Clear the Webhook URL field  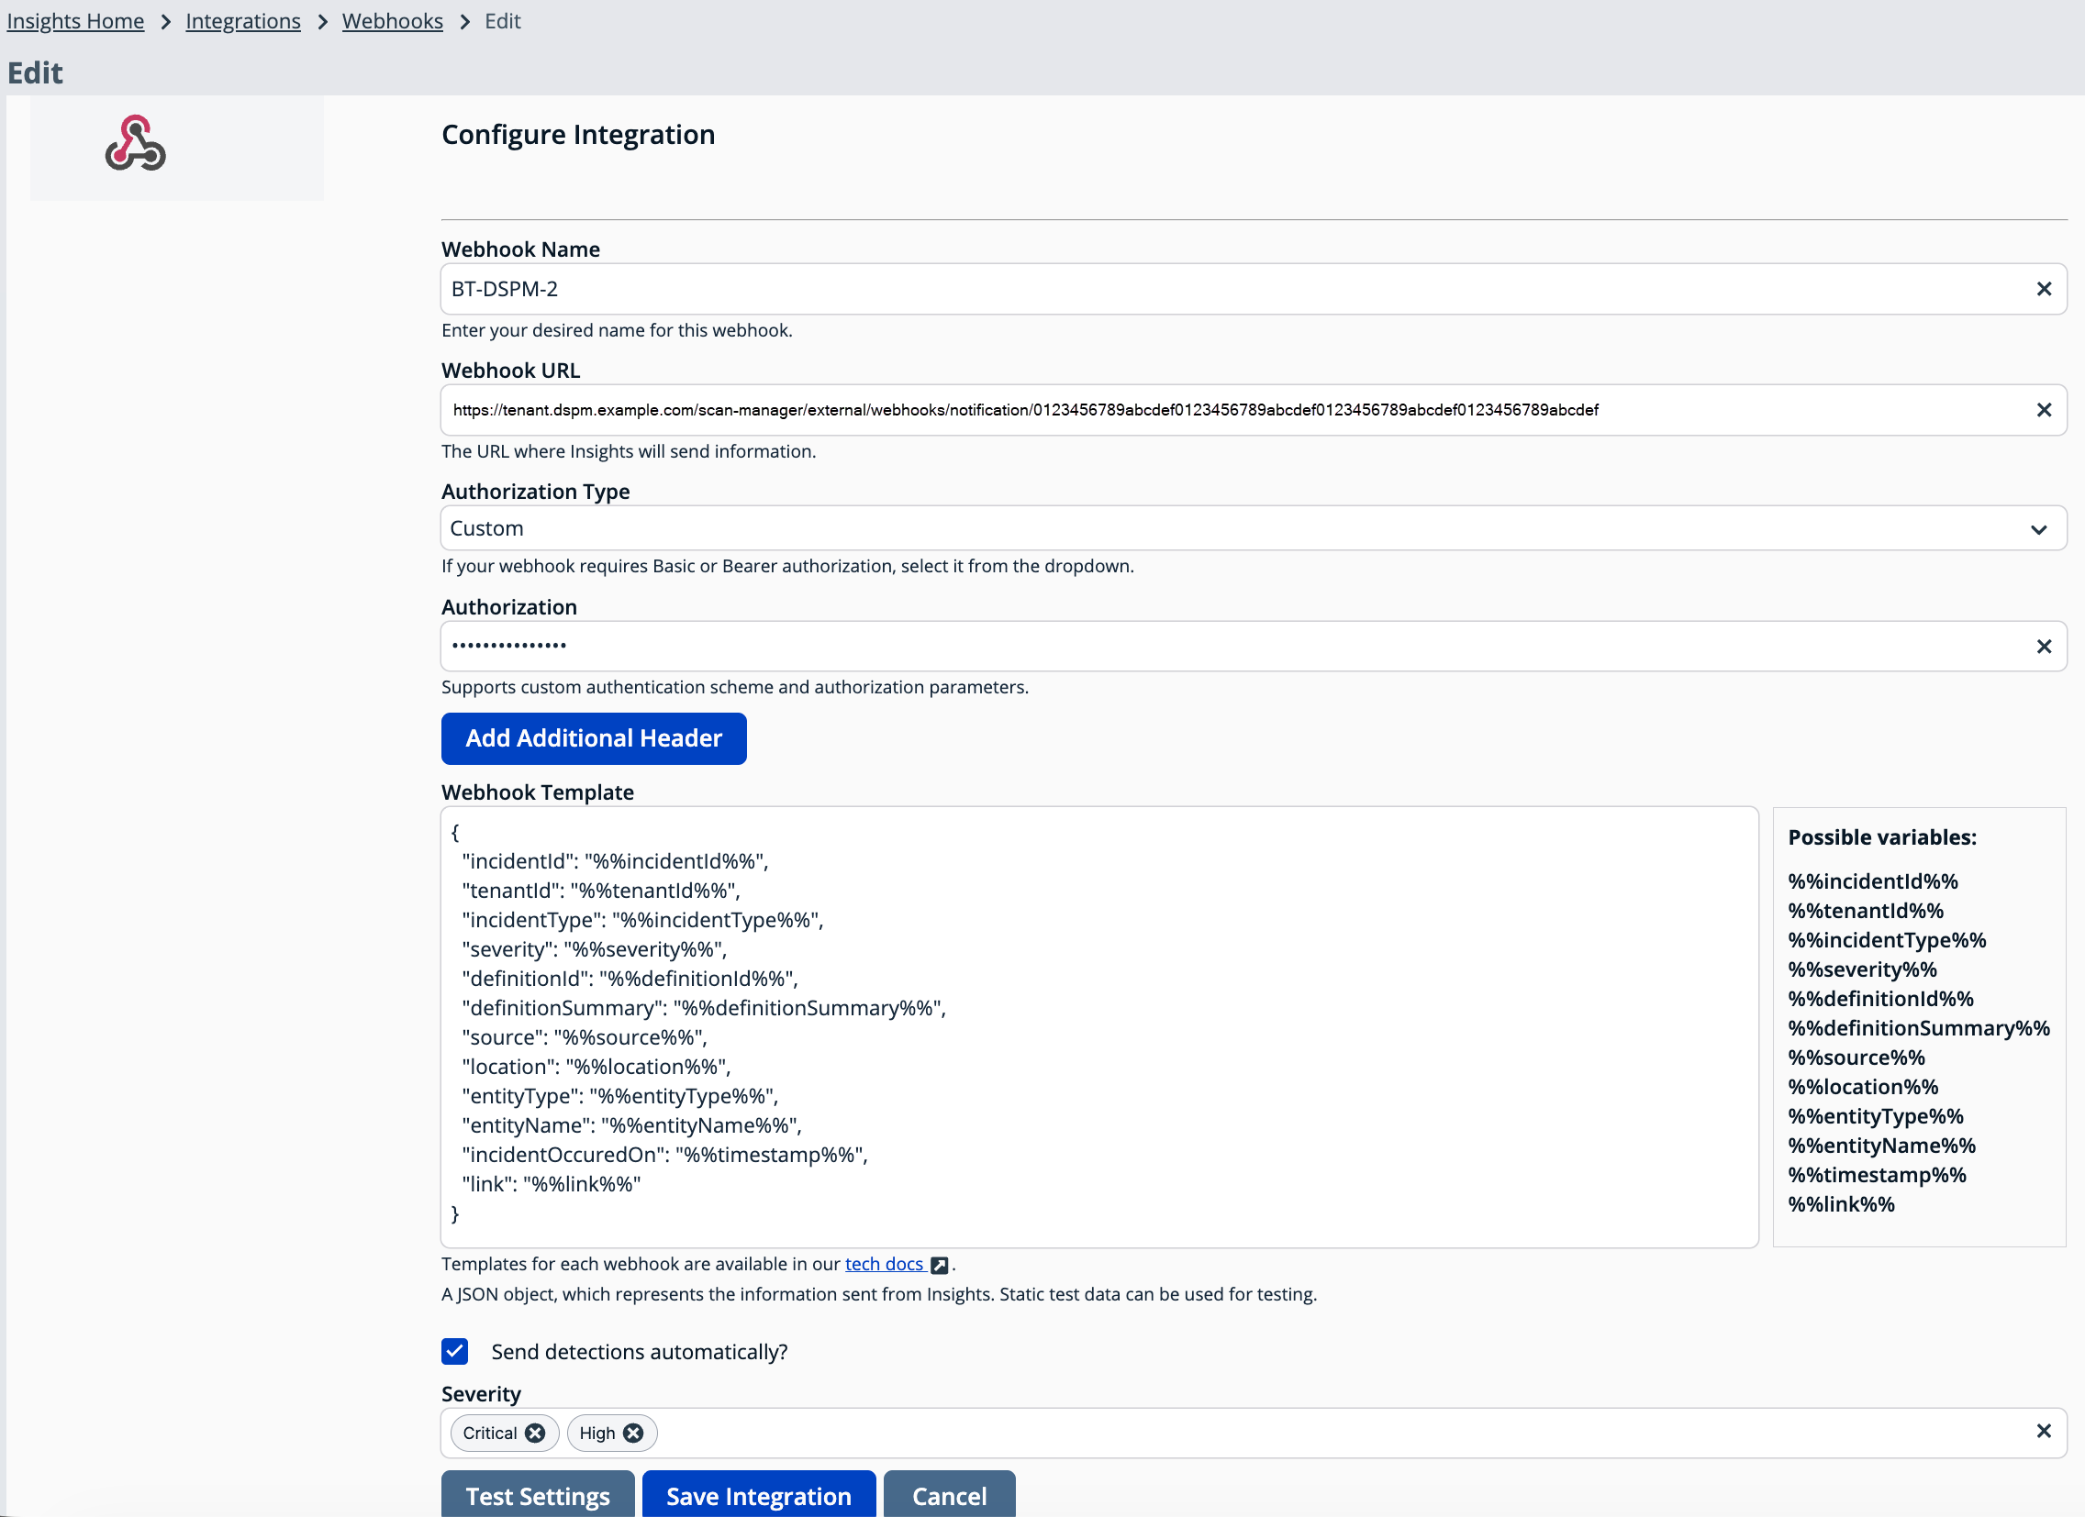pyautogui.click(x=2044, y=410)
